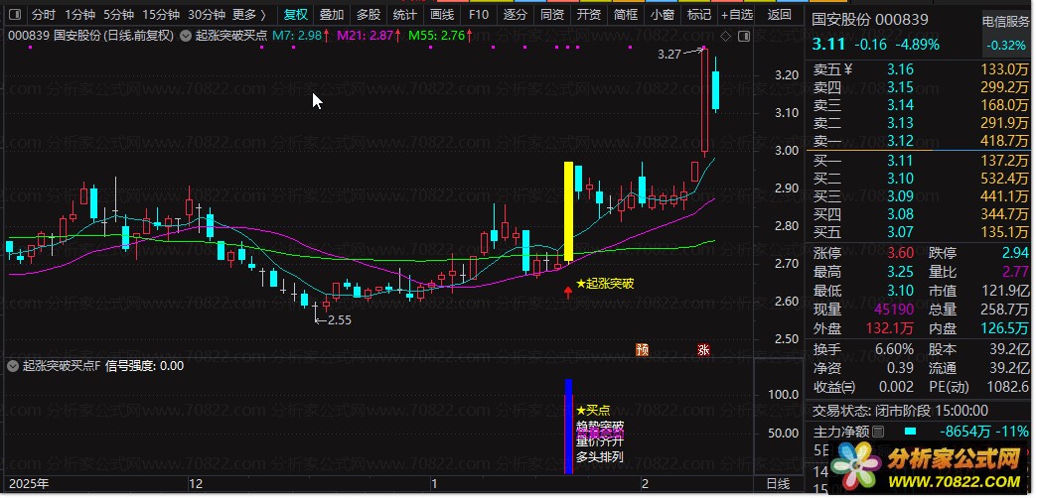Toggle the 简框 simple frame mode

click(x=626, y=14)
